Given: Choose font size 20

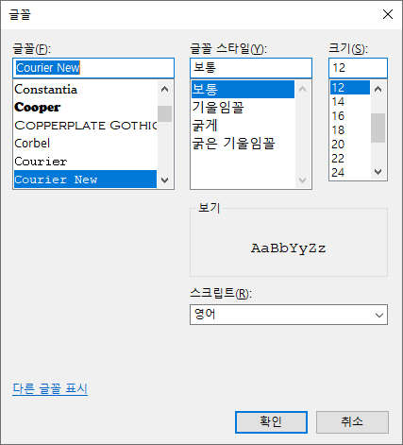Looking at the screenshot, I should (x=350, y=145).
